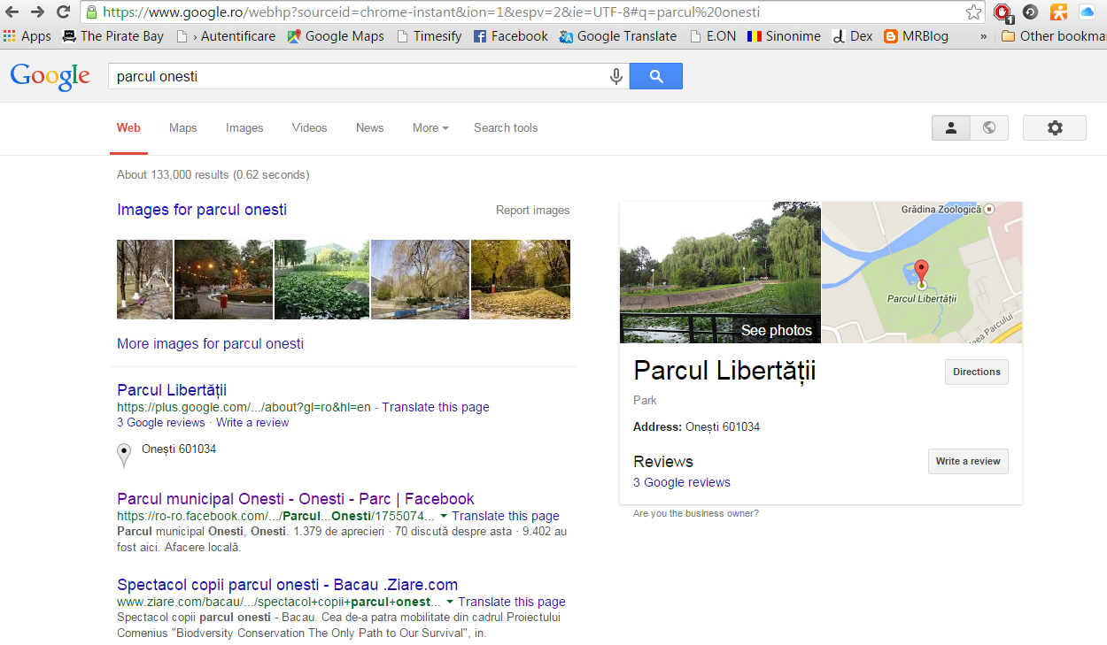Click More images for parcul onesti
The image size is (1107, 645).
tap(210, 344)
